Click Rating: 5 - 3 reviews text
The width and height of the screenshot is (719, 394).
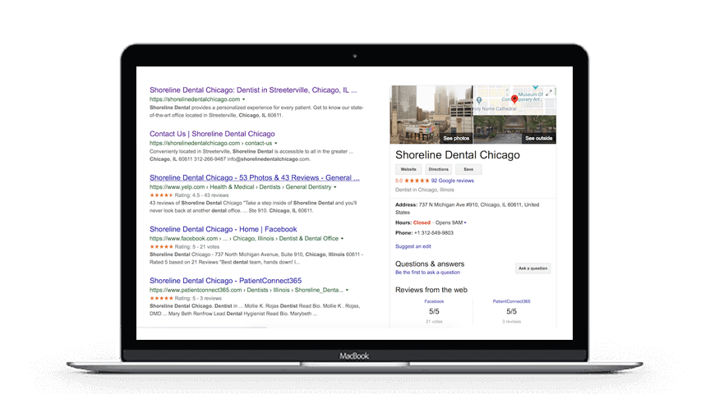[198, 298]
